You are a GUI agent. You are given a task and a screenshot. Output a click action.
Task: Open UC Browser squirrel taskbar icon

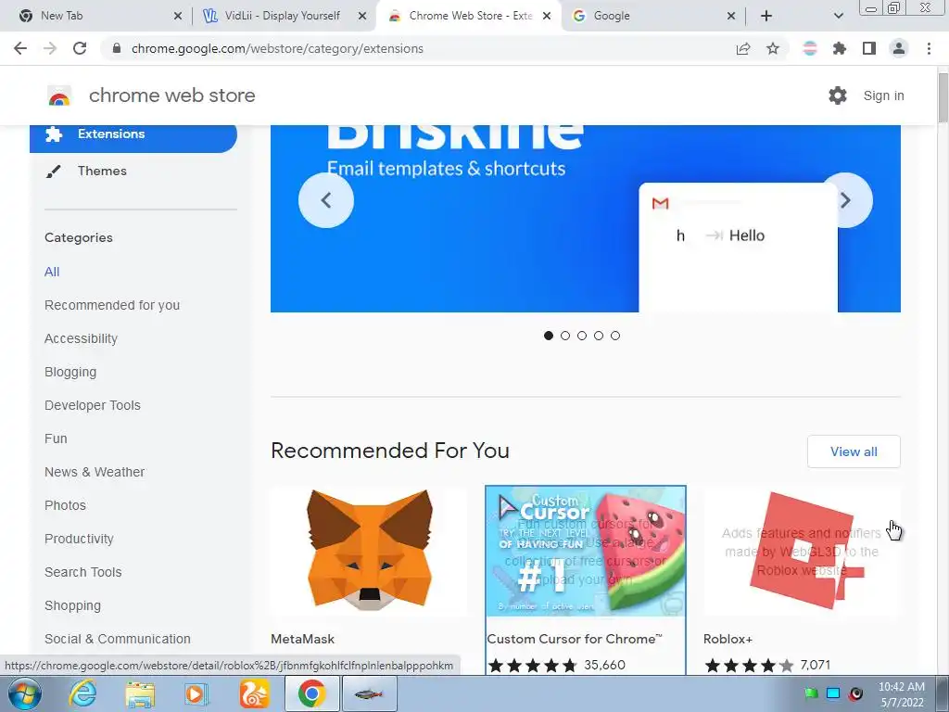254,693
